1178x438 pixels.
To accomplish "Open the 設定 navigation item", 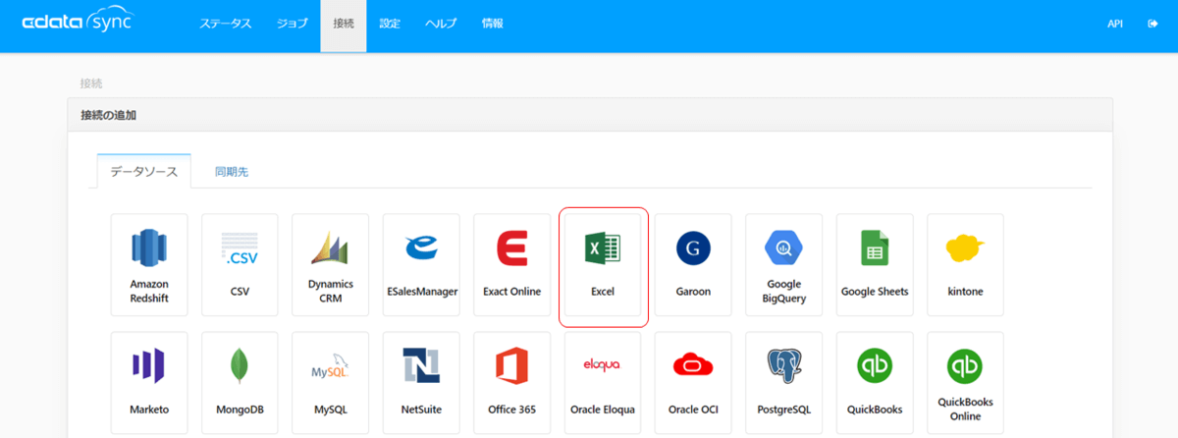I will point(390,24).
